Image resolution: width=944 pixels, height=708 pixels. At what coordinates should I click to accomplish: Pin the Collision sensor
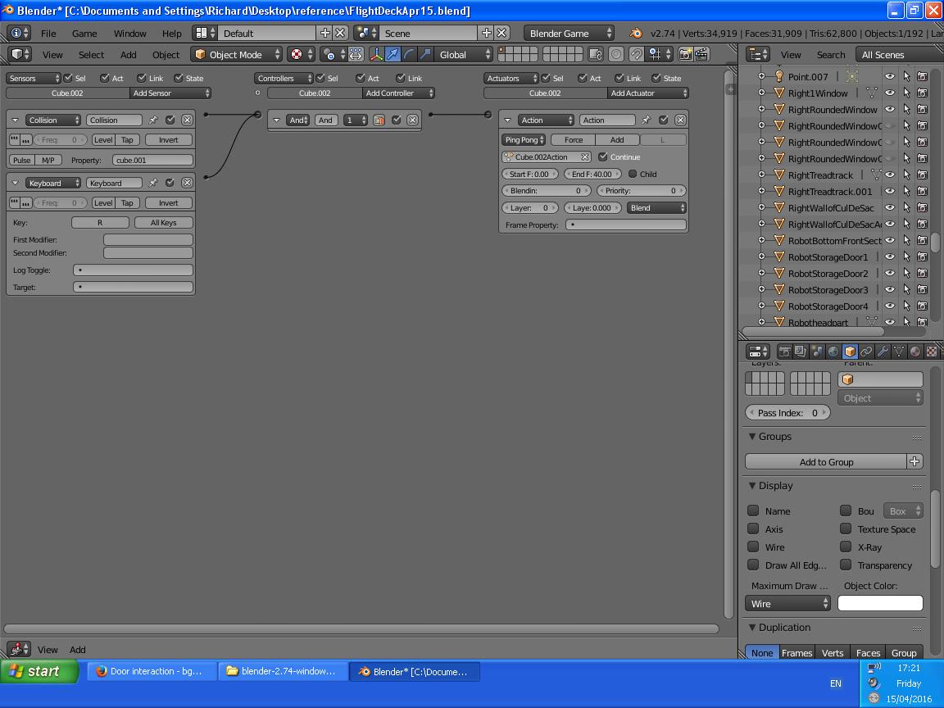click(153, 120)
